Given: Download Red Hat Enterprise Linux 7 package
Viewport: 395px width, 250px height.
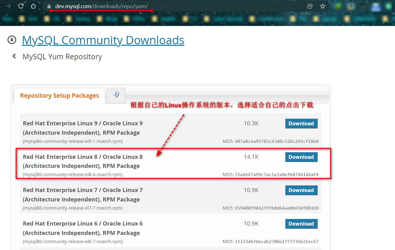Looking at the screenshot, I should [301, 190].
